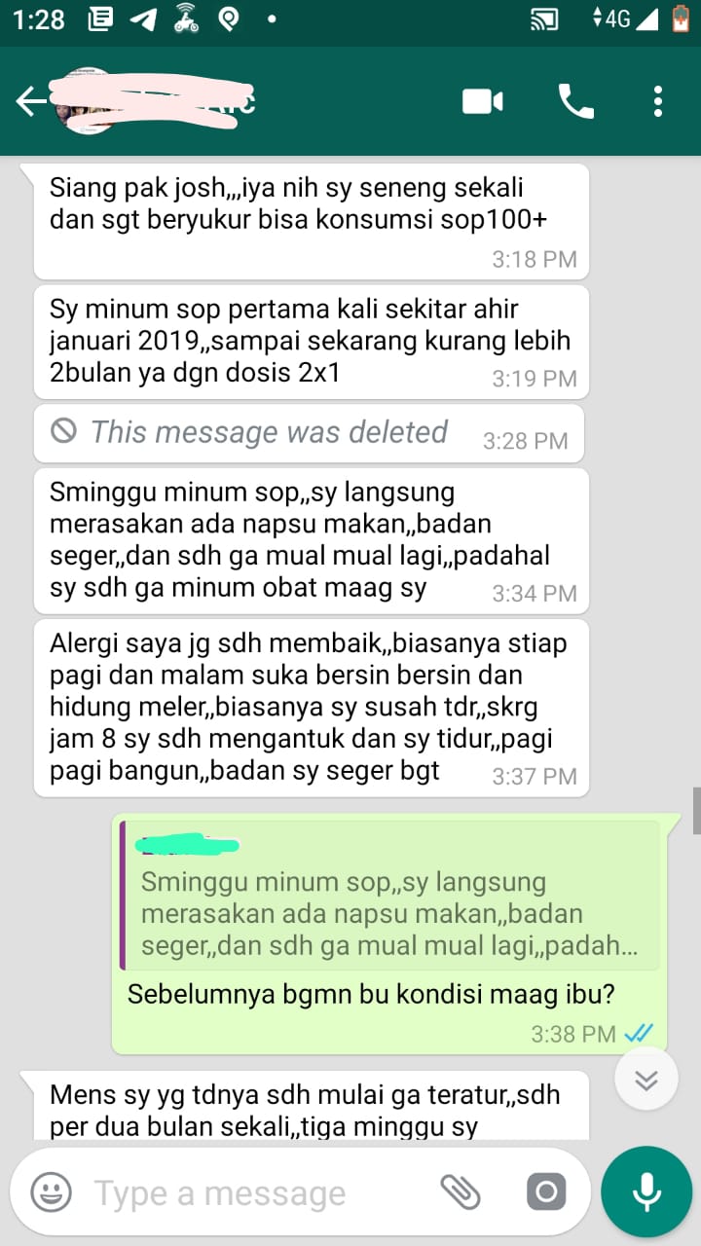Viewport: 701px width, 1246px height.
Task: Jump to latest messages with double chevron
Action: click(x=646, y=1080)
